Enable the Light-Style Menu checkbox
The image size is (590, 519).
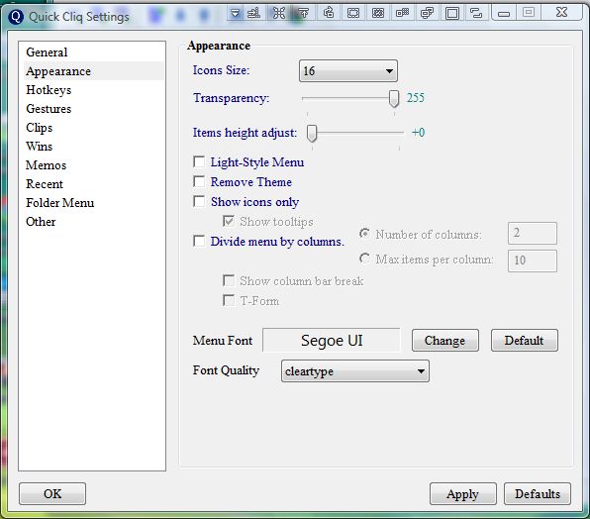(x=199, y=161)
